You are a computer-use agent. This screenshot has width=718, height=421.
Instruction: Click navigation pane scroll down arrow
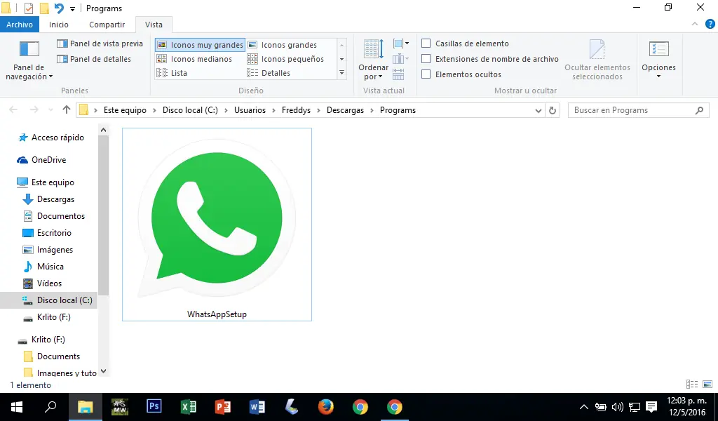(104, 371)
